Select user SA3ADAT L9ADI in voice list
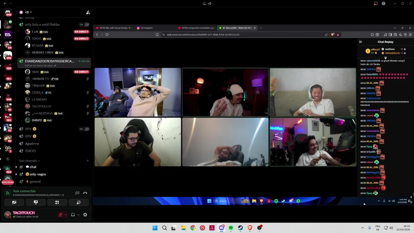The width and height of the screenshot is (414, 233). (x=57, y=52)
